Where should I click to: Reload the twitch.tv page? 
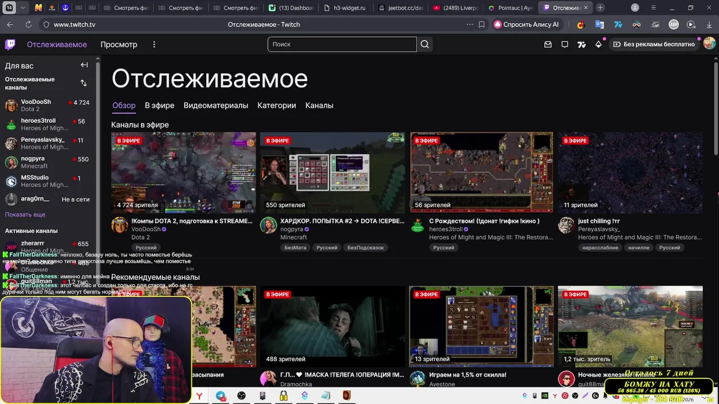[28, 25]
